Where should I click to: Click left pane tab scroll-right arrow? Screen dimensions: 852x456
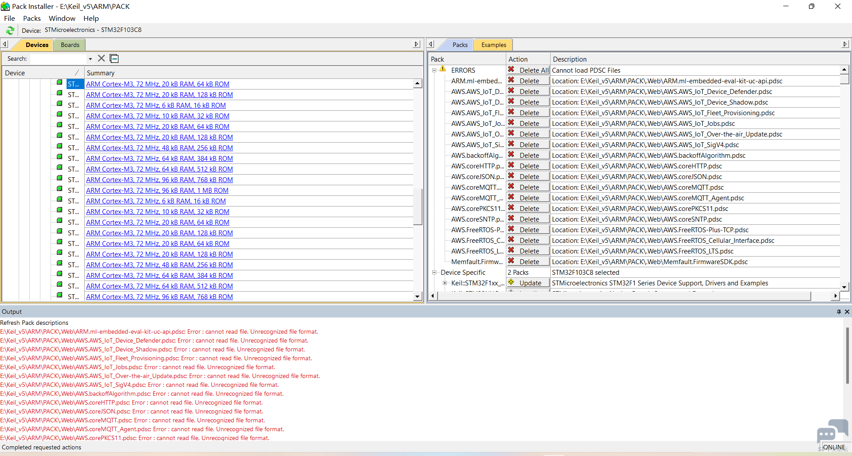(416, 44)
